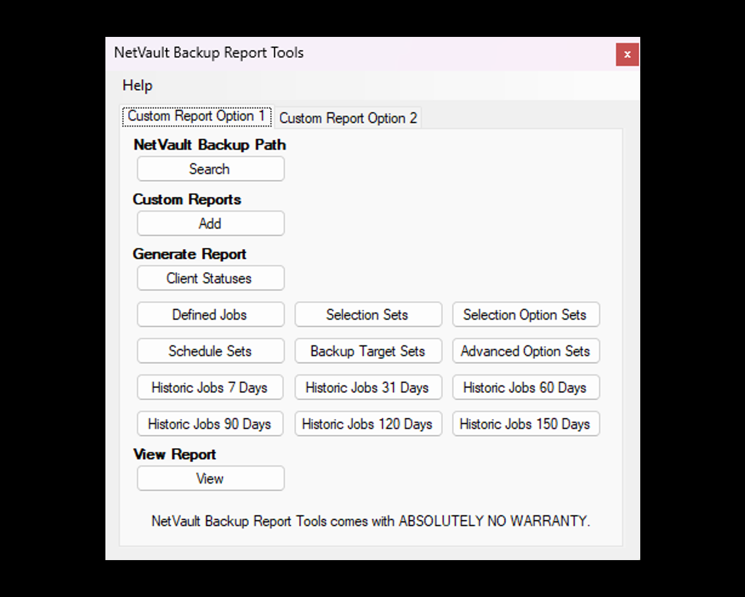Open the Selection Option Sets report
Image resolution: width=745 pixels, height=597 pixels.
coord(525,315)
